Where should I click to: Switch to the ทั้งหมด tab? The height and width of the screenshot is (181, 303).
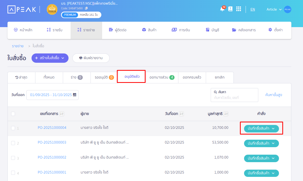(49, 77)
